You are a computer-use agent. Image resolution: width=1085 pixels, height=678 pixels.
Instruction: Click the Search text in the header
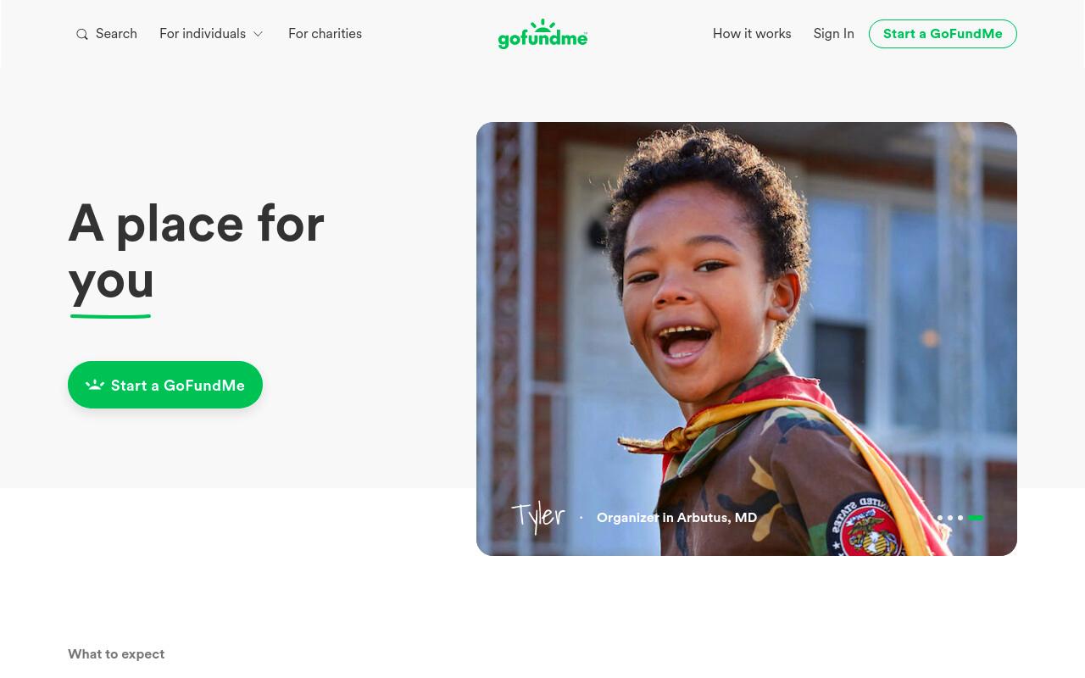point(116,34)
